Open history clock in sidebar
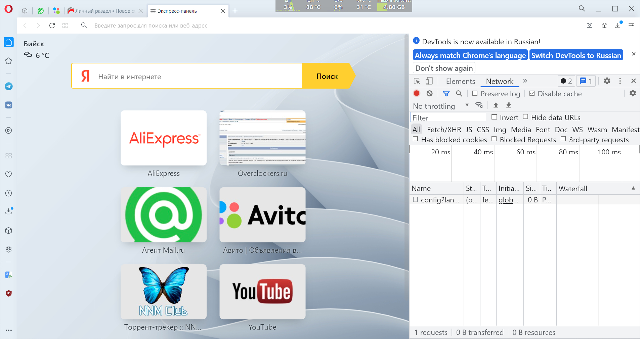This screenshot has height=339, width=640. click(x=9, y=193)
